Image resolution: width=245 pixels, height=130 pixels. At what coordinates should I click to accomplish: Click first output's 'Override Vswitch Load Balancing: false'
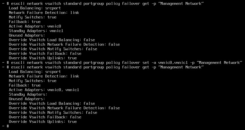(x=52, y=40)
